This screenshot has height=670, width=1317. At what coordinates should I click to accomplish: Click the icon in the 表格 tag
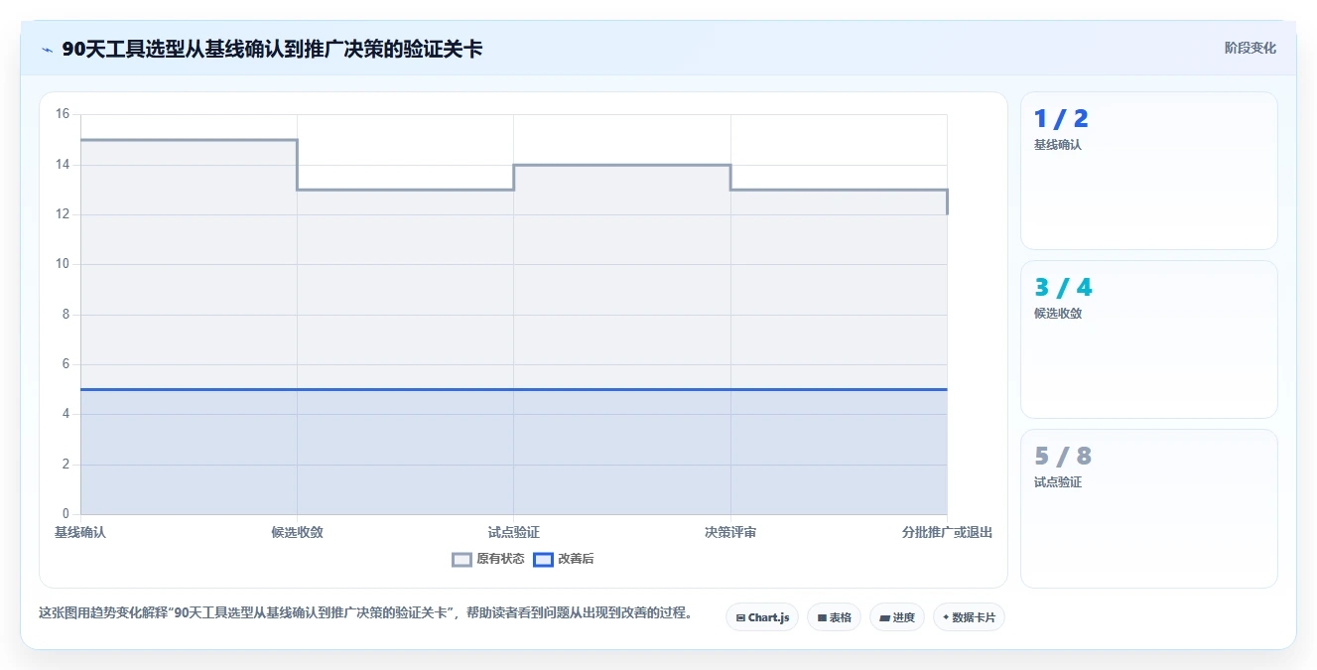coord(822,617)
